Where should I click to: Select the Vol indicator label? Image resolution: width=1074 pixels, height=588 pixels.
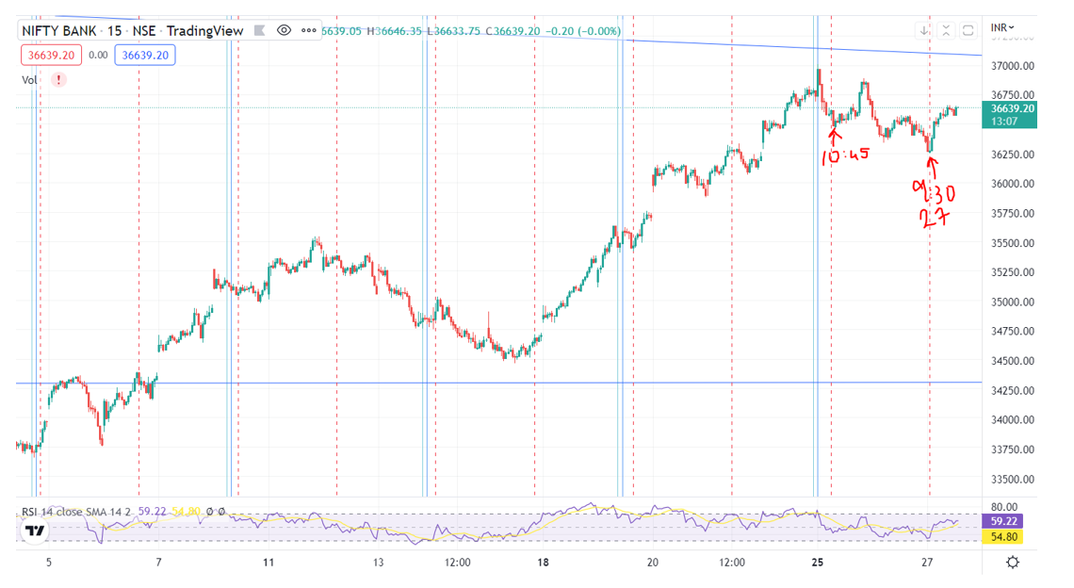coord(29,80)
